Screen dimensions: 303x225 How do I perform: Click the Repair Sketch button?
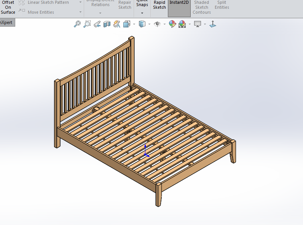pos(124,5)
